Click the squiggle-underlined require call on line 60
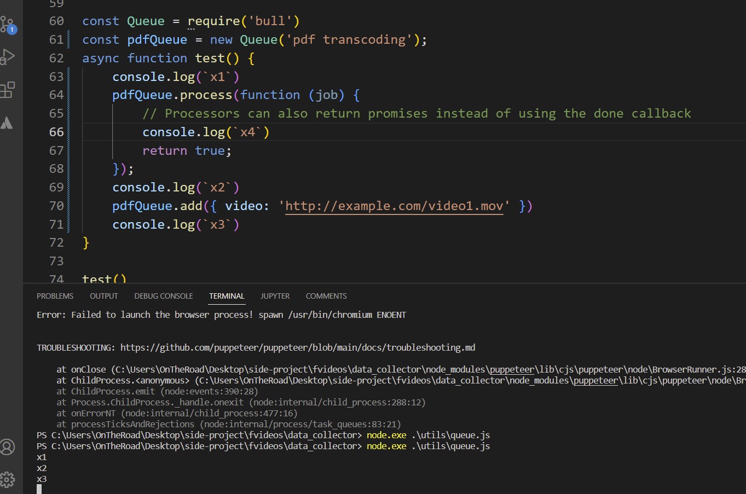 (214, 21)
